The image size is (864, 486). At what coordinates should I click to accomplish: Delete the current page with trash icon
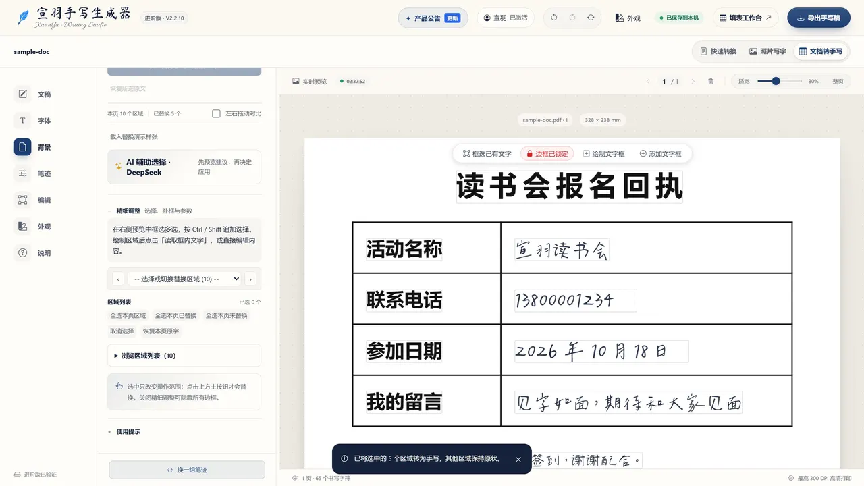pyautogui.click(x=711, y=81)
